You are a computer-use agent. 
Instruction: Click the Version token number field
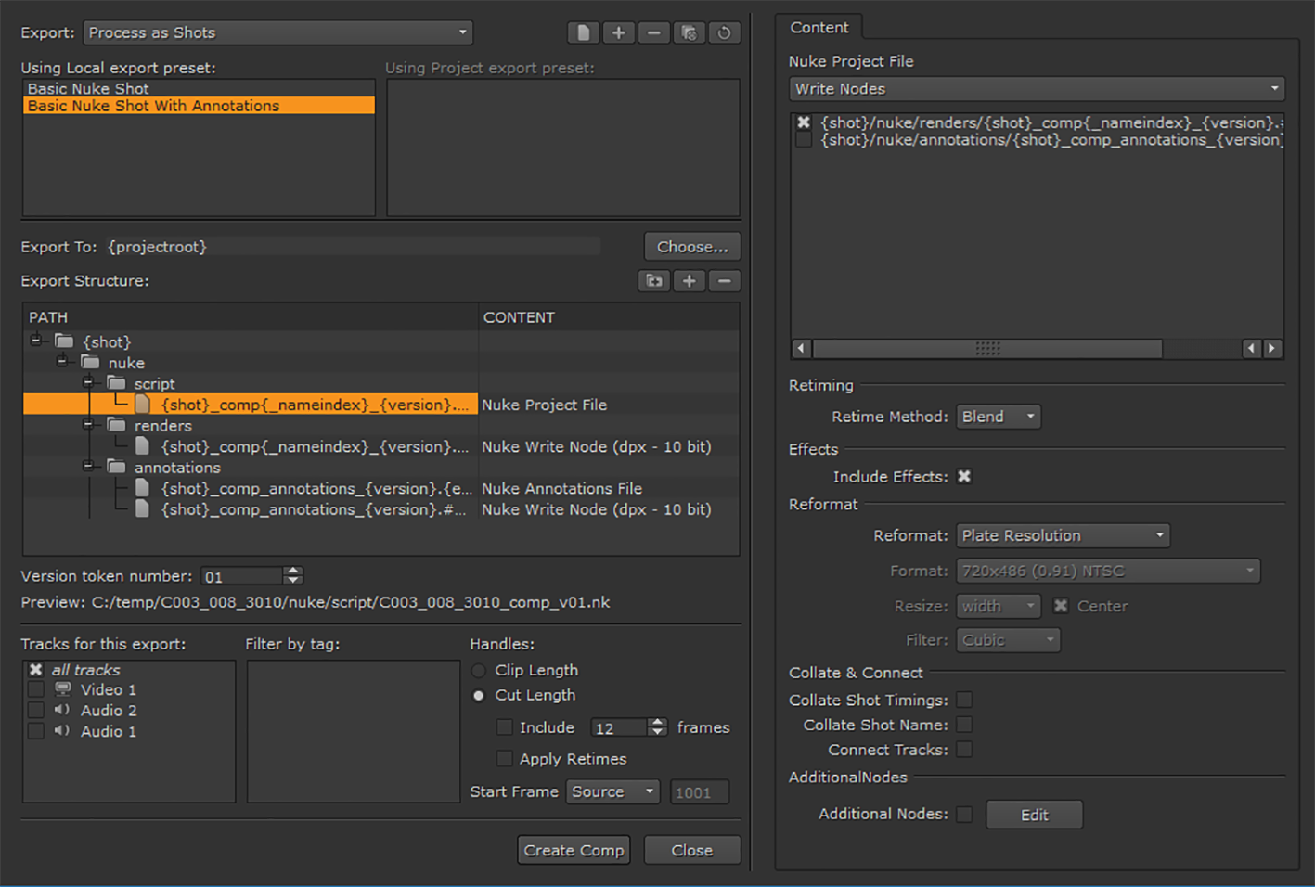[x=241, y=577]
